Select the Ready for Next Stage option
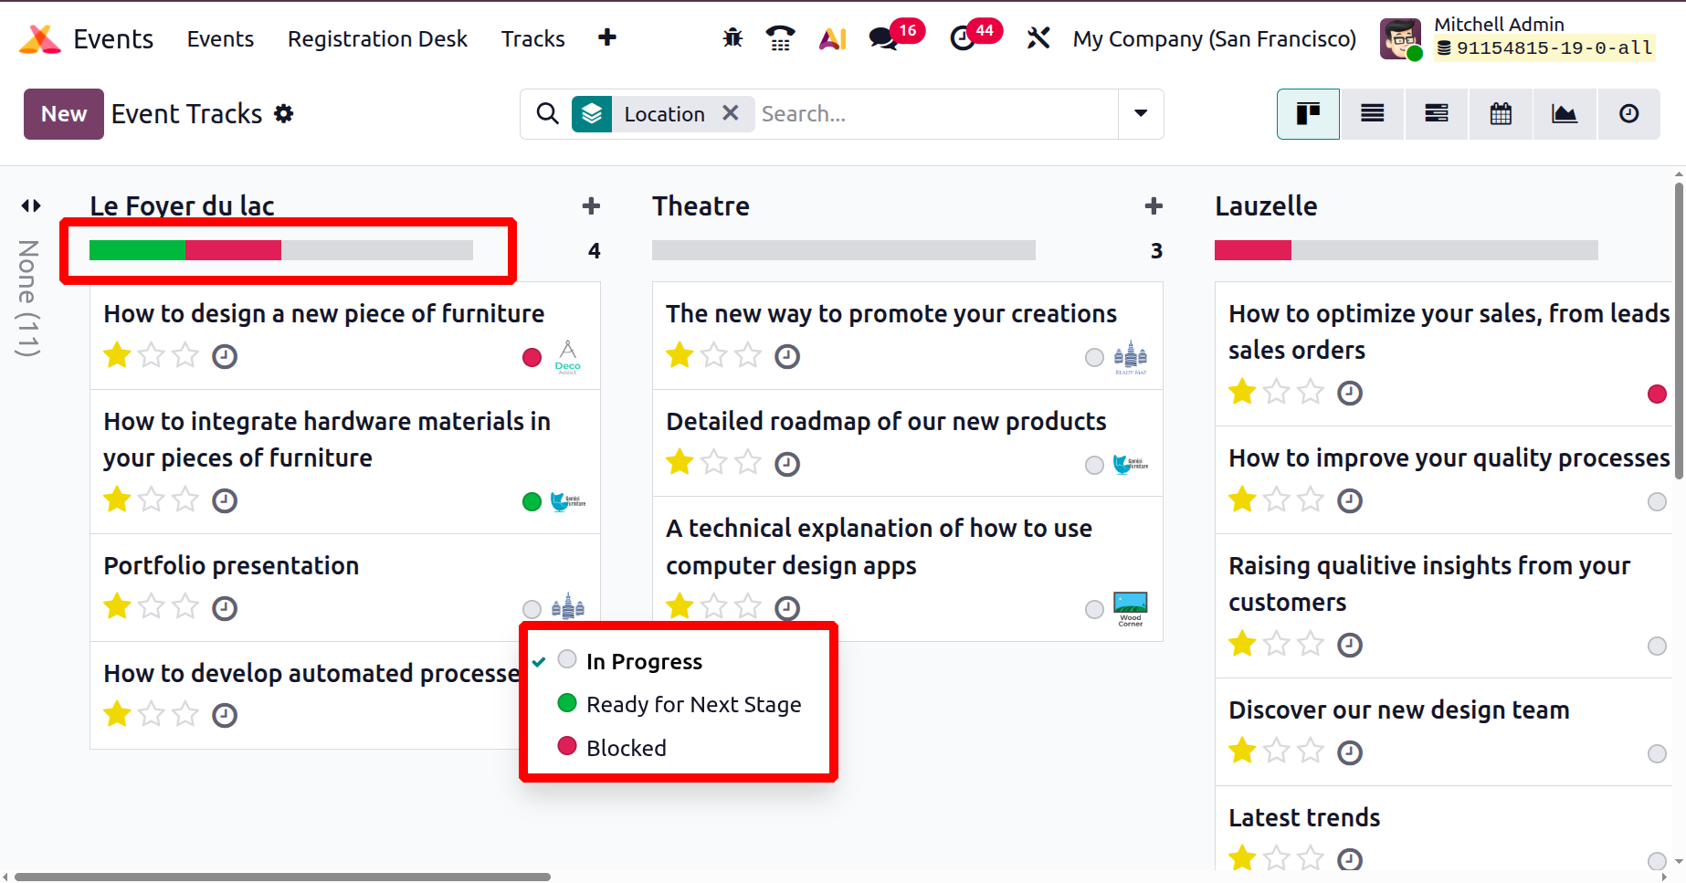Screen dimensions: 1686x883 click(x=693, y=704)
